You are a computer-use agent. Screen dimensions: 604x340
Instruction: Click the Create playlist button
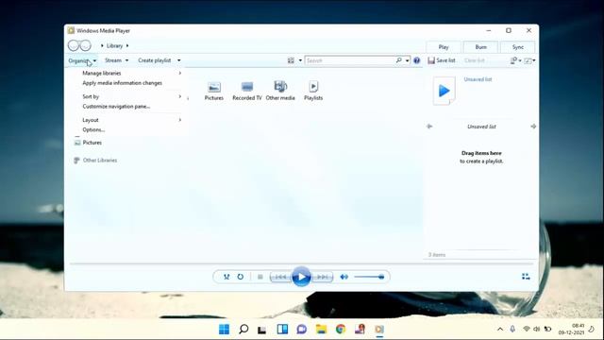pos(154,60)
